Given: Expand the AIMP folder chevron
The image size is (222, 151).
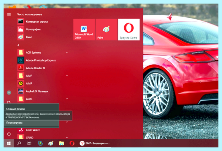Looking at the screenshot, I should [x=67, y=75].
